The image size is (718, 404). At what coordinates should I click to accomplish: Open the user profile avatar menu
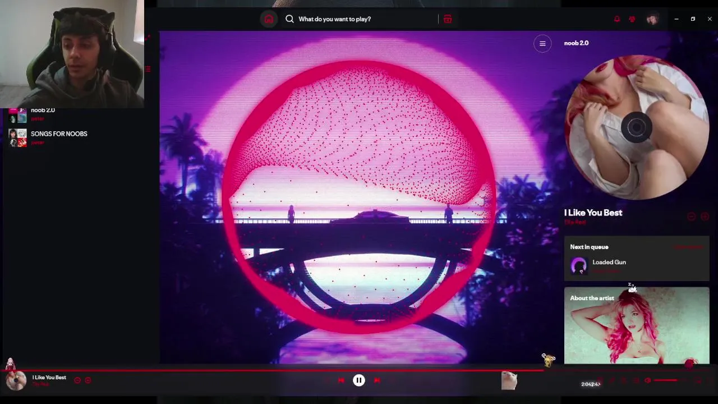coord(652,19)
